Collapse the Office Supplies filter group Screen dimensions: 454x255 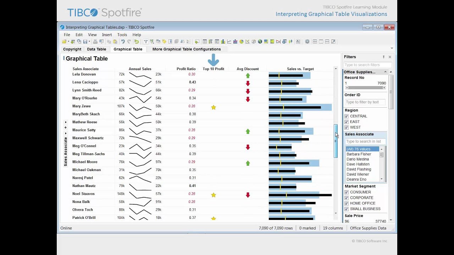pos(385,72)
